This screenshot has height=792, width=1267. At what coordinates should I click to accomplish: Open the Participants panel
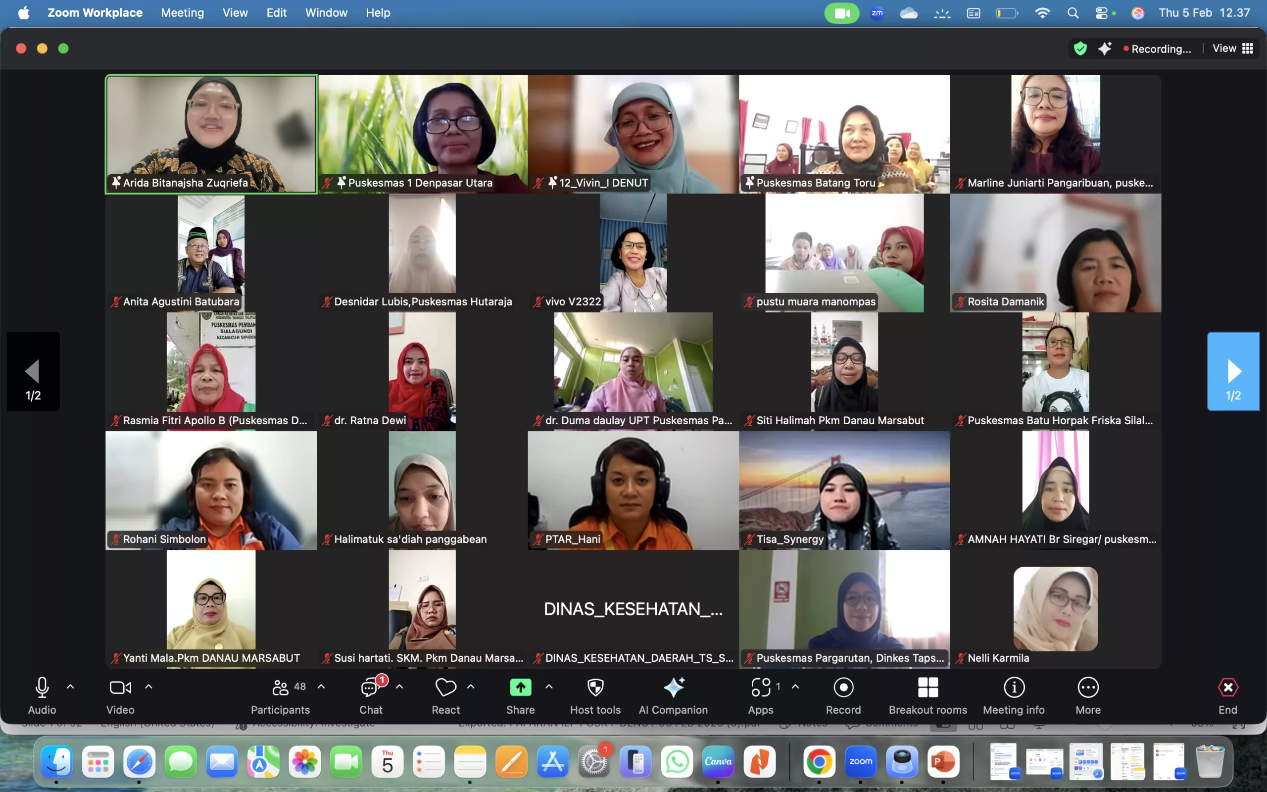coord(280,688)
